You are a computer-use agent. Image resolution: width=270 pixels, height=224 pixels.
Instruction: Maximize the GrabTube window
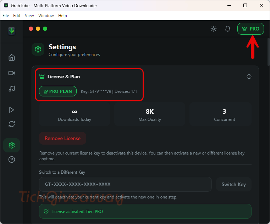point(245,5)
